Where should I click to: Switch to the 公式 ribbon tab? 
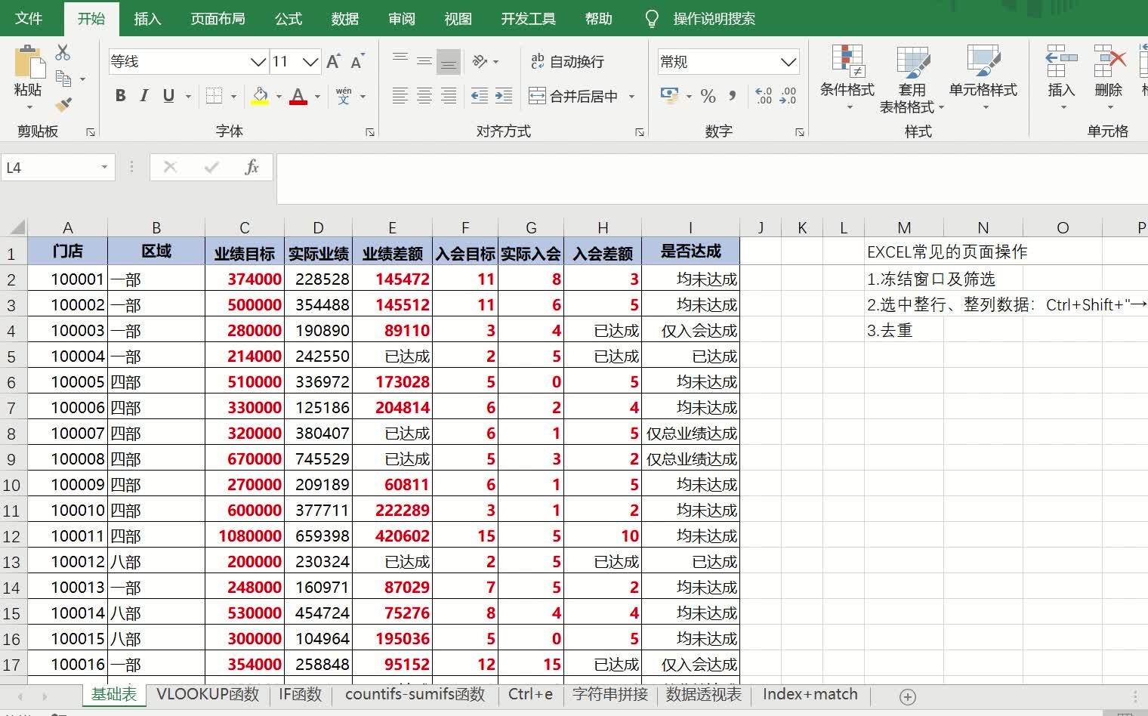click(289, 18)
